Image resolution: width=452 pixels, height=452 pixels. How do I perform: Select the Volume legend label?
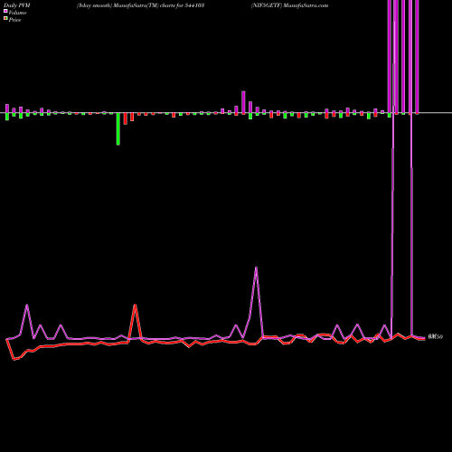coord(17,13)
